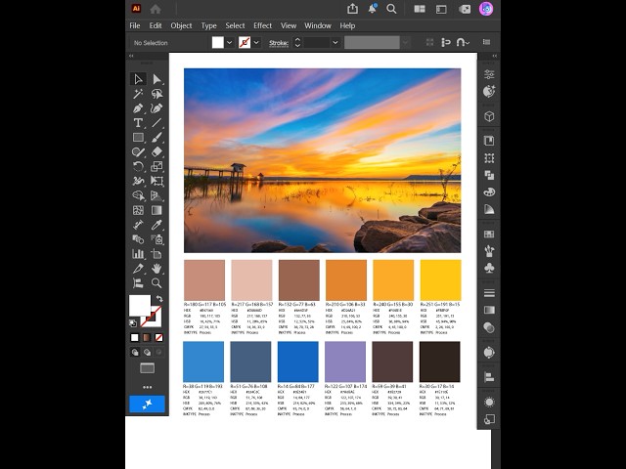This screenshot has width=626, height=469.
Task: Open the Edit menu
Action: pos(156,25)
